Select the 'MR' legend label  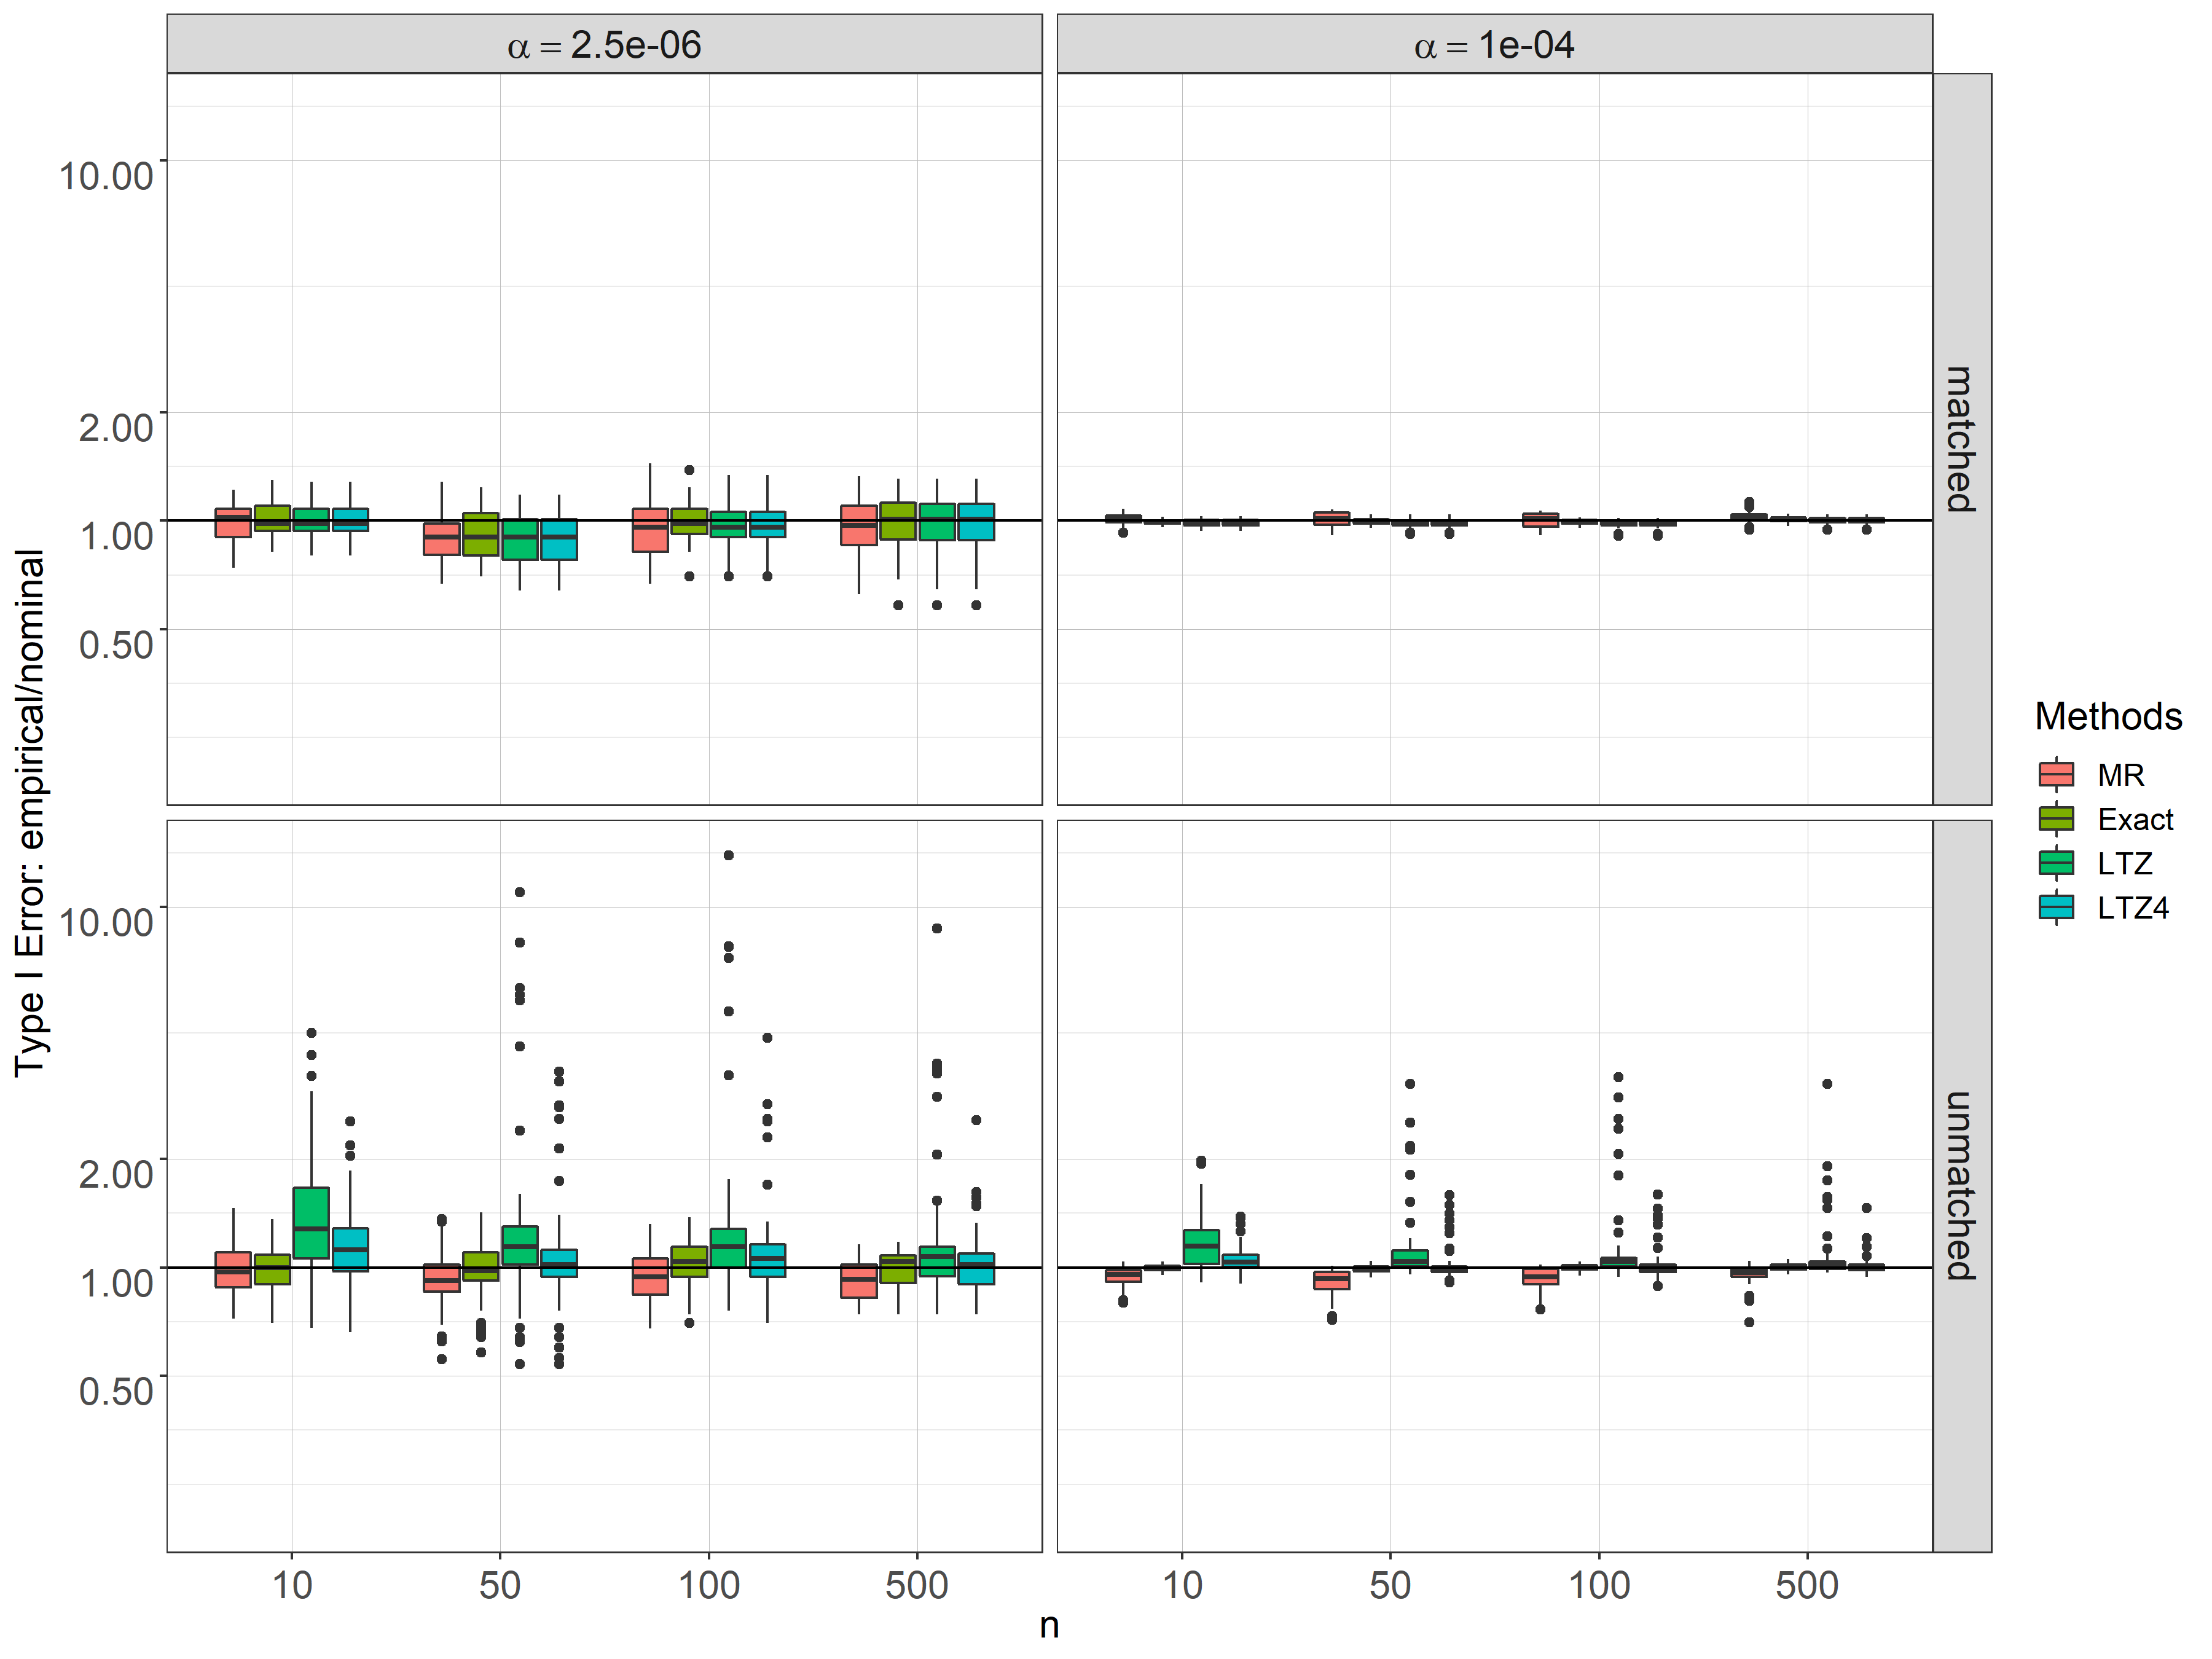pos(2120,775)
